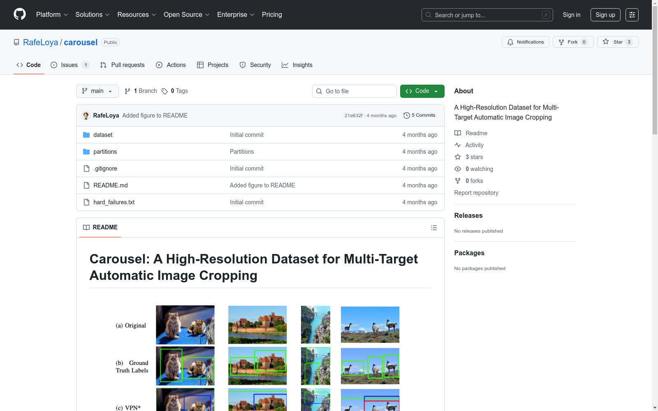Click the partitions folder icon

pyautogui.click(x=86, y=152)
